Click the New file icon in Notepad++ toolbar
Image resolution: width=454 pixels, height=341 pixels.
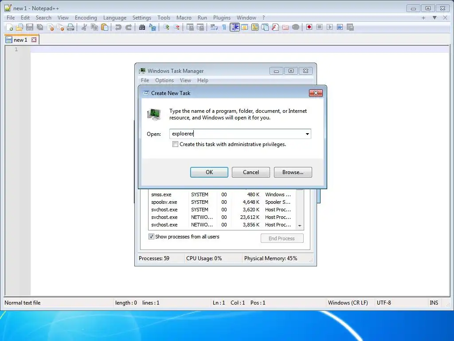tap(10, 27)
